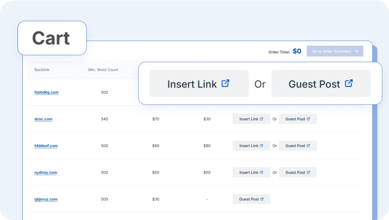389x220 pixels.
Task: Click the first $50 price in nydtniy.com row
Action: 156,172
